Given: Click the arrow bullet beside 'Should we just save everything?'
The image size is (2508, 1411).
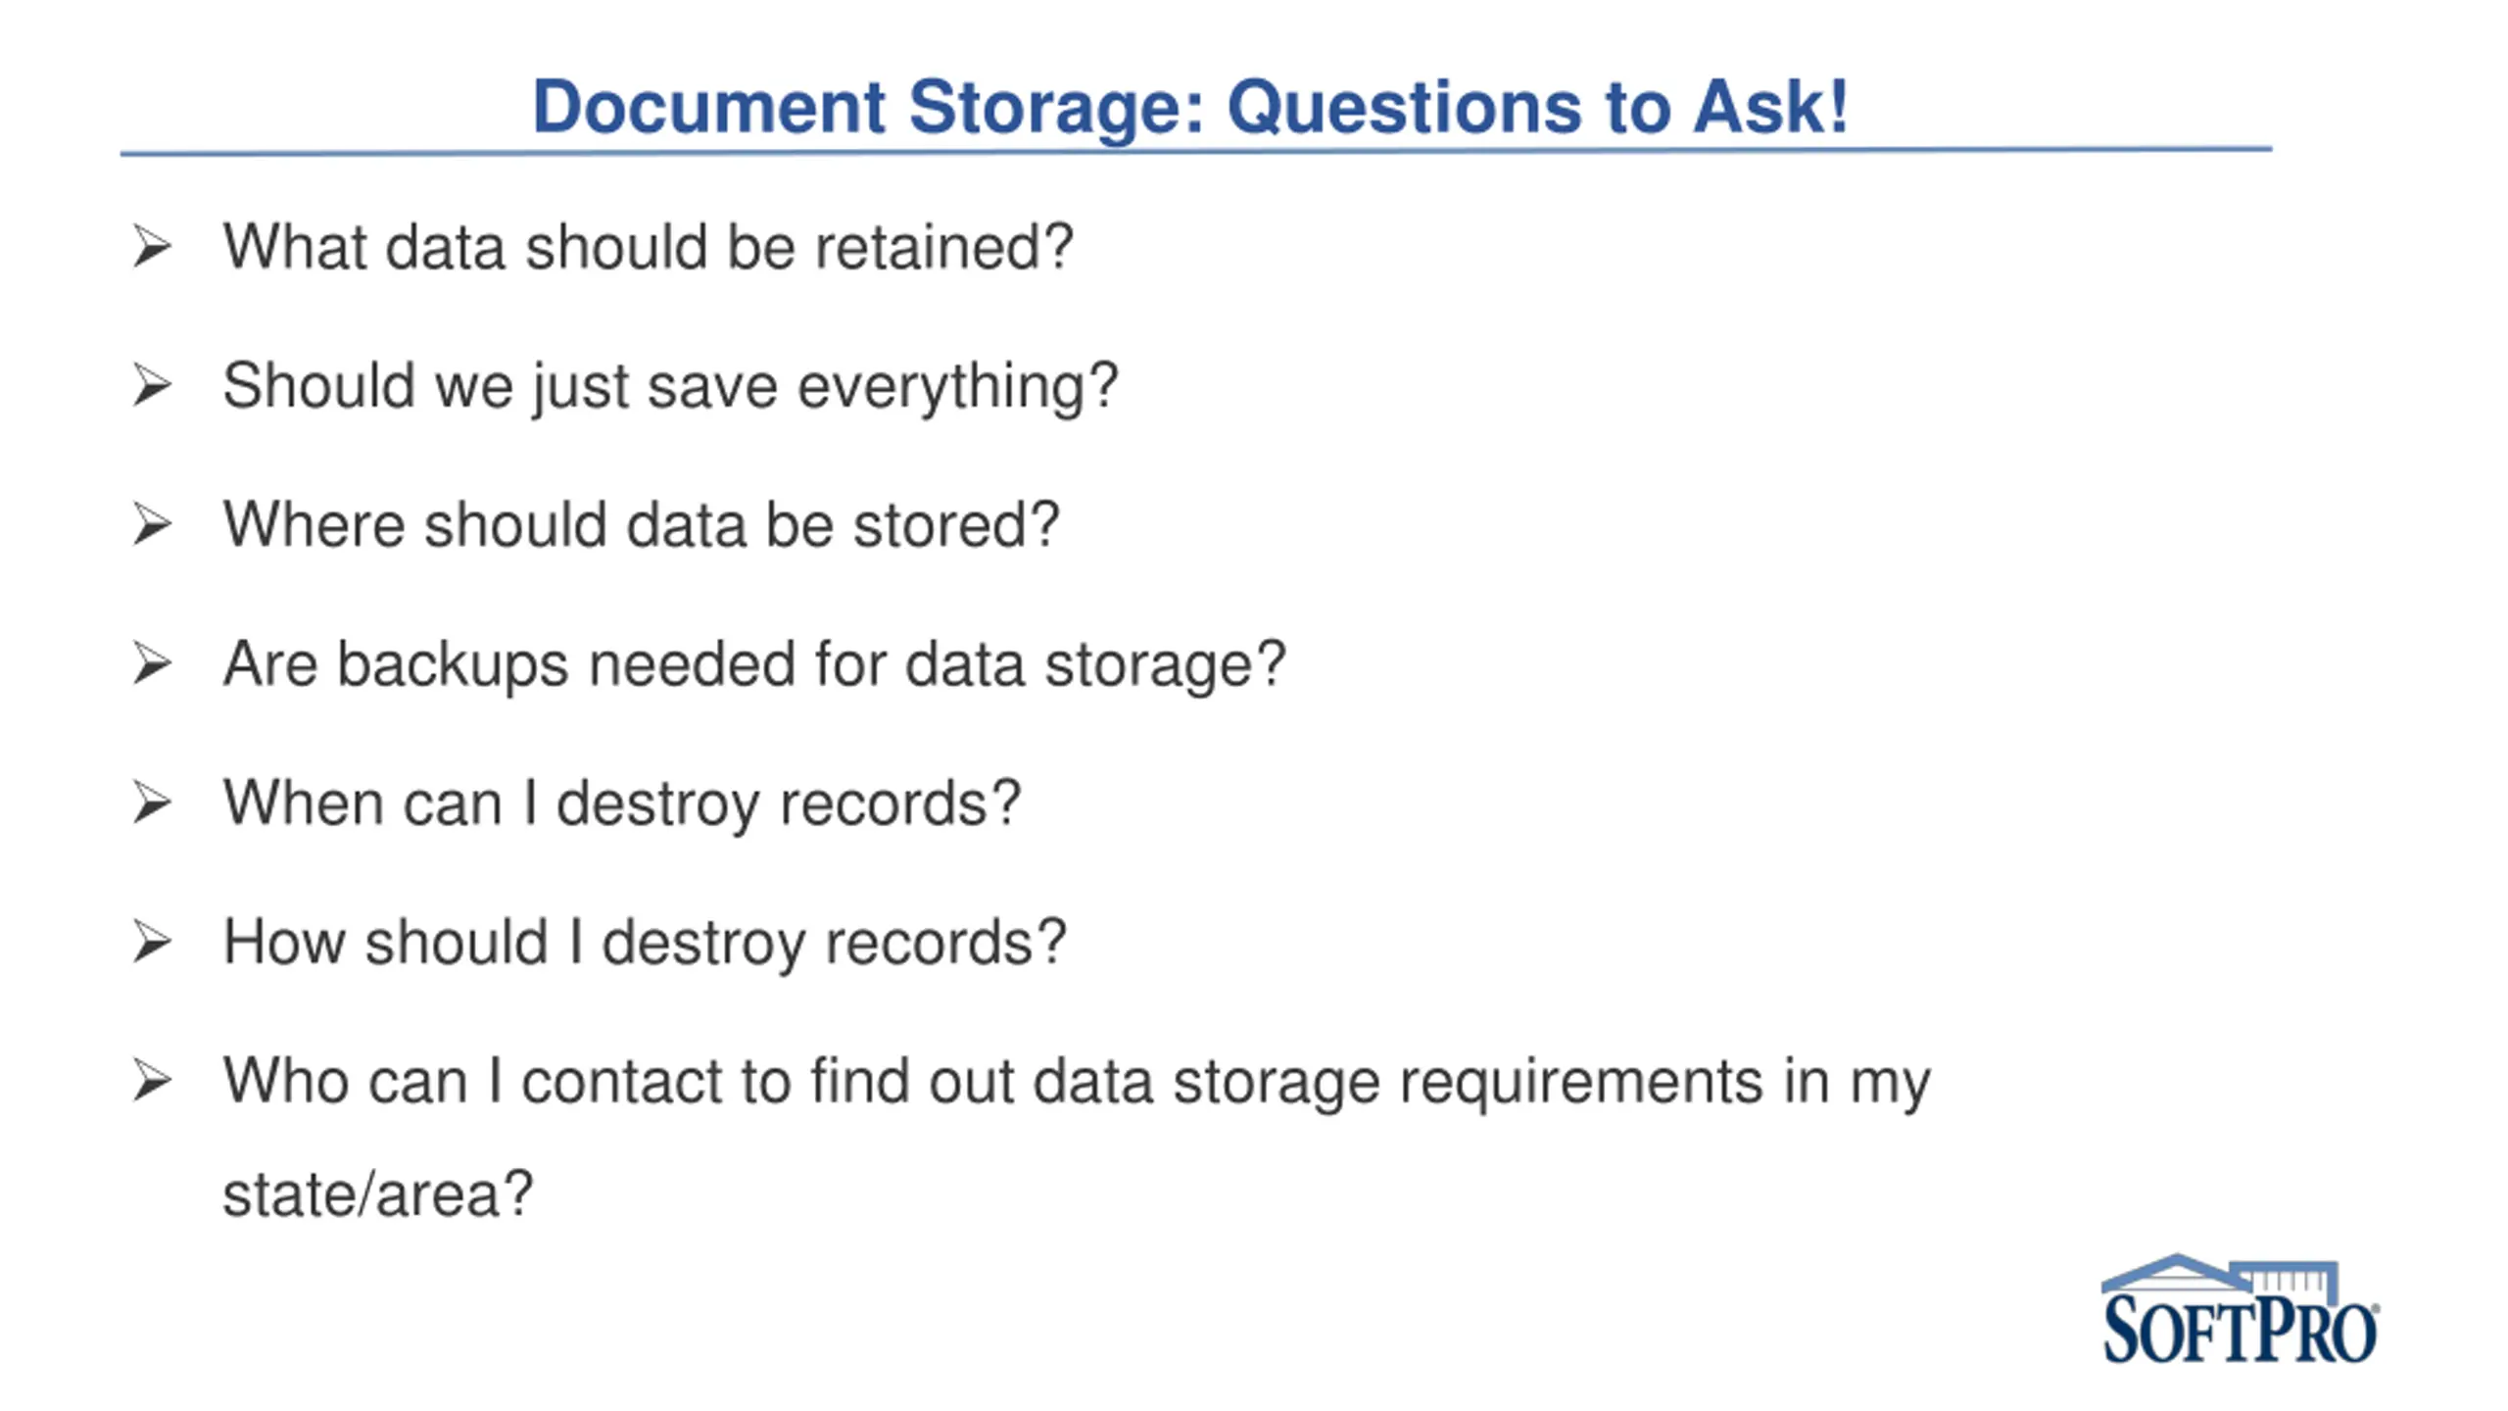Looking at the screenshot, I should (x=153, y=385).
